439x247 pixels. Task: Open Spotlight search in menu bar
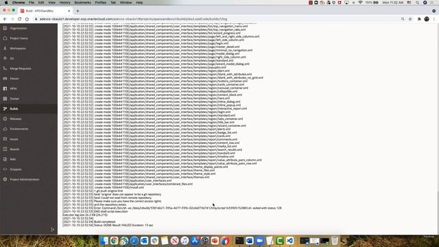[417, 3]
